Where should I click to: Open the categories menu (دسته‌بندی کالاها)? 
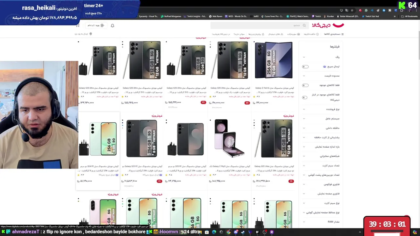[x=334, y=34]
